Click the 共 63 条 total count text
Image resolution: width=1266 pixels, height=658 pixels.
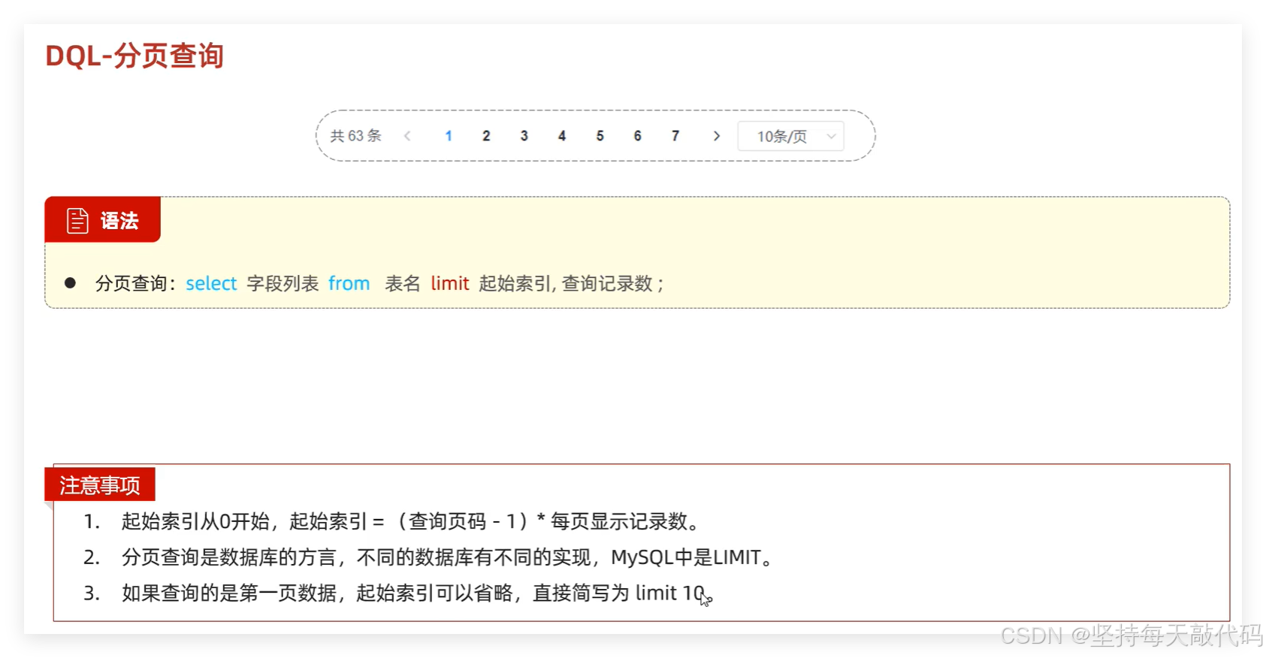pos(356,136)
